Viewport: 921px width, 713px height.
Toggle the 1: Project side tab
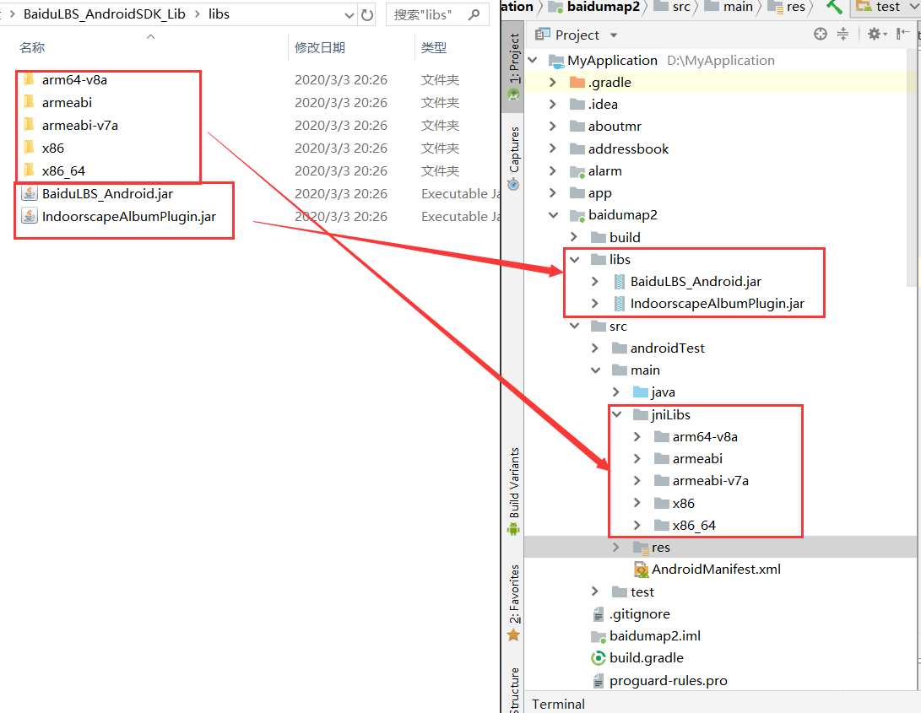[x=514, y=67]
